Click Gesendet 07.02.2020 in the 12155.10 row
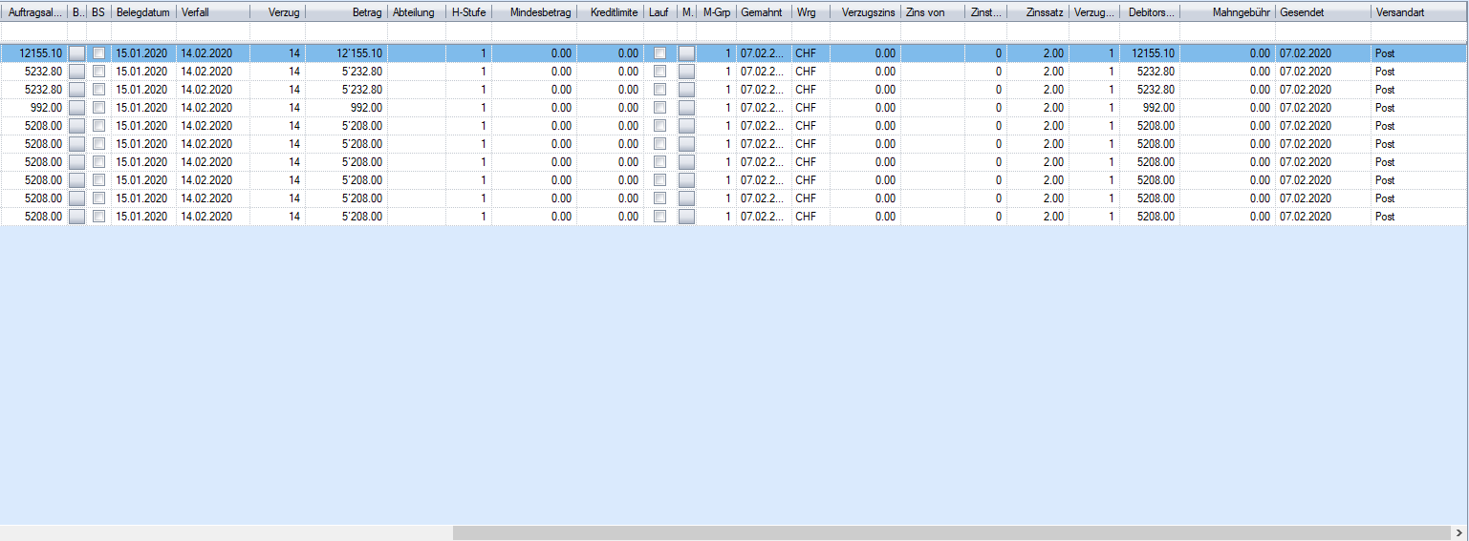The image size is (1469, 541). point(1323,53)
